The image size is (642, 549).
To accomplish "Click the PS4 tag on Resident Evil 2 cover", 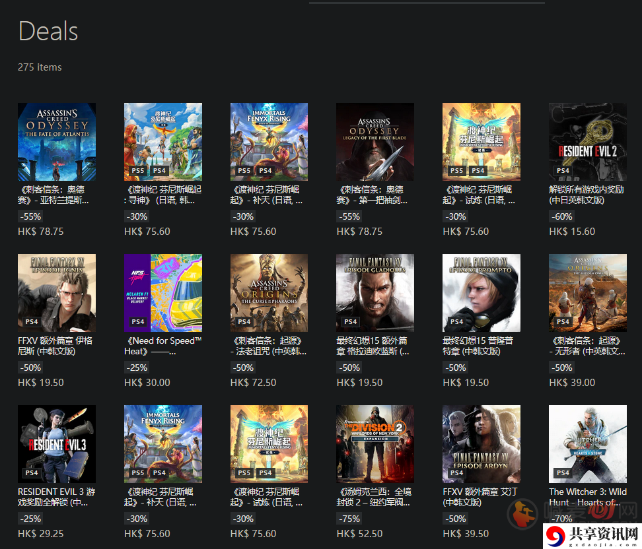I will pos(563,171).
